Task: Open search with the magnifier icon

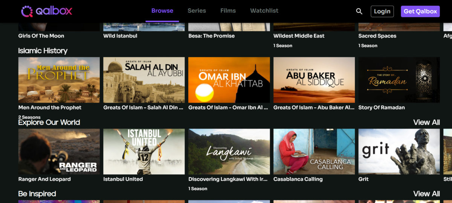Action: (359, 11)
